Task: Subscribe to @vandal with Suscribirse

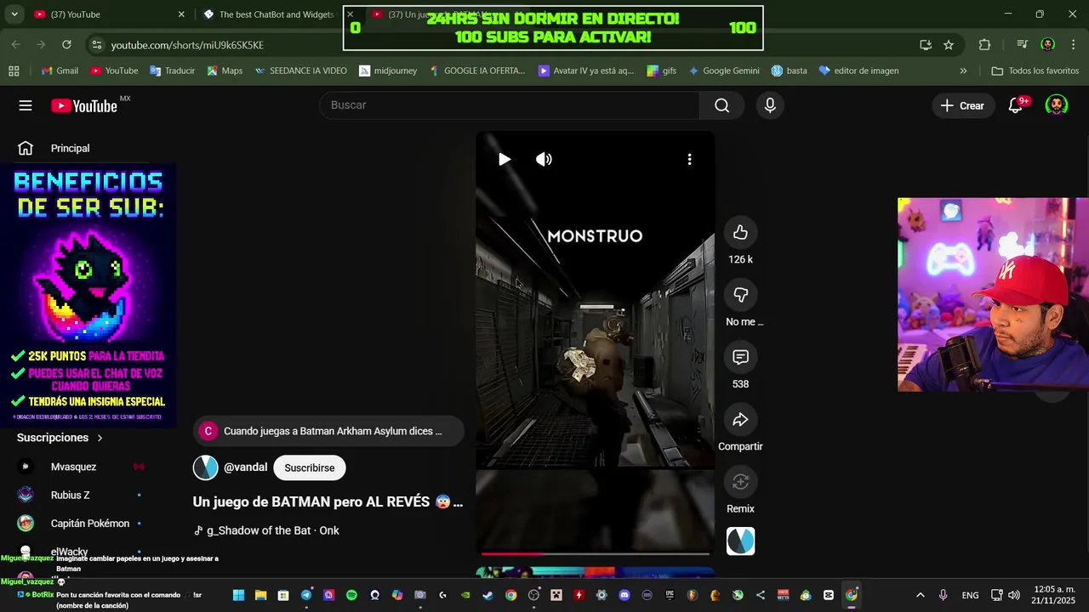Action: 310,467
